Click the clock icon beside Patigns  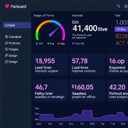(x=6, y=49)
